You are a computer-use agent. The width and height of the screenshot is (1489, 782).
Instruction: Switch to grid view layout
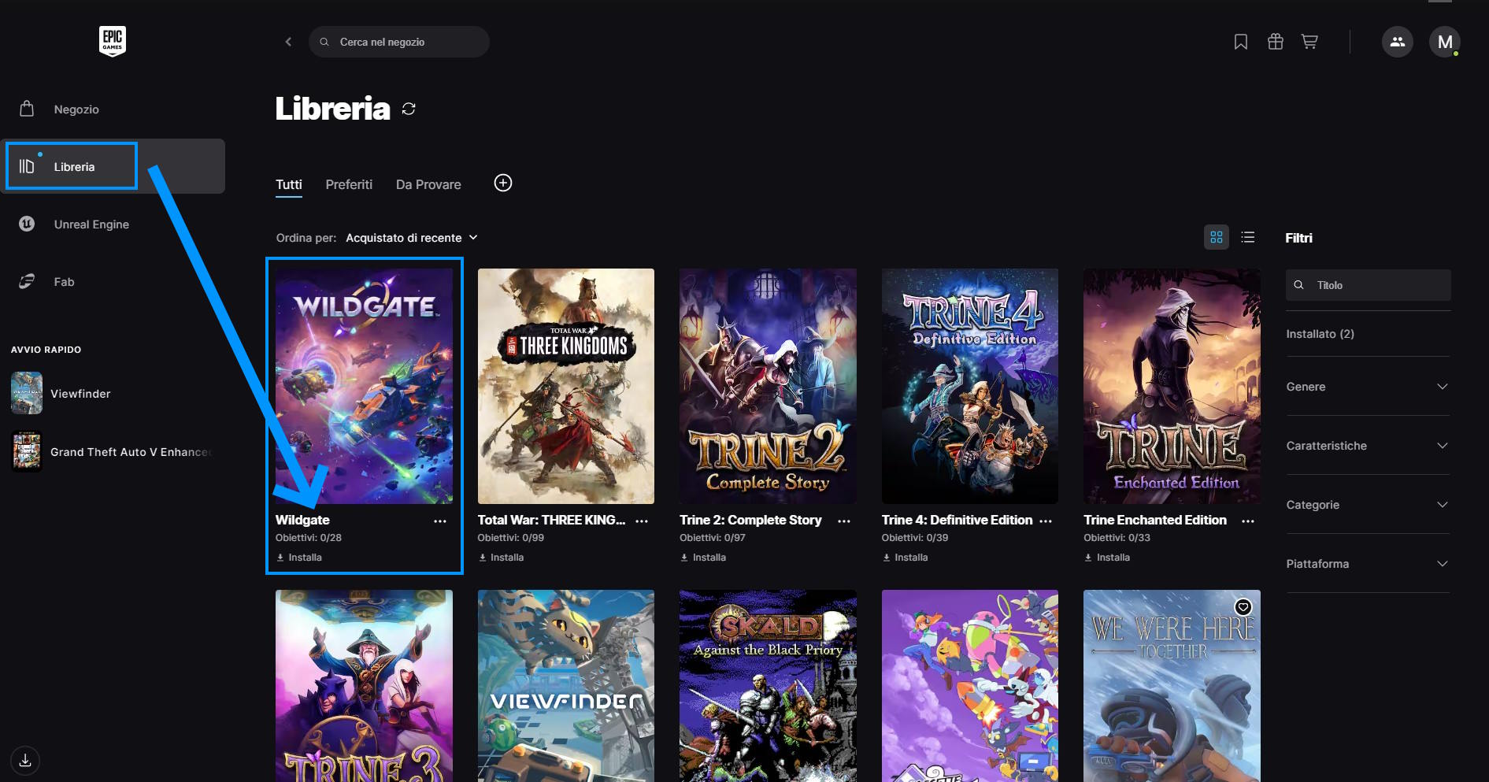coord(1216,237)
